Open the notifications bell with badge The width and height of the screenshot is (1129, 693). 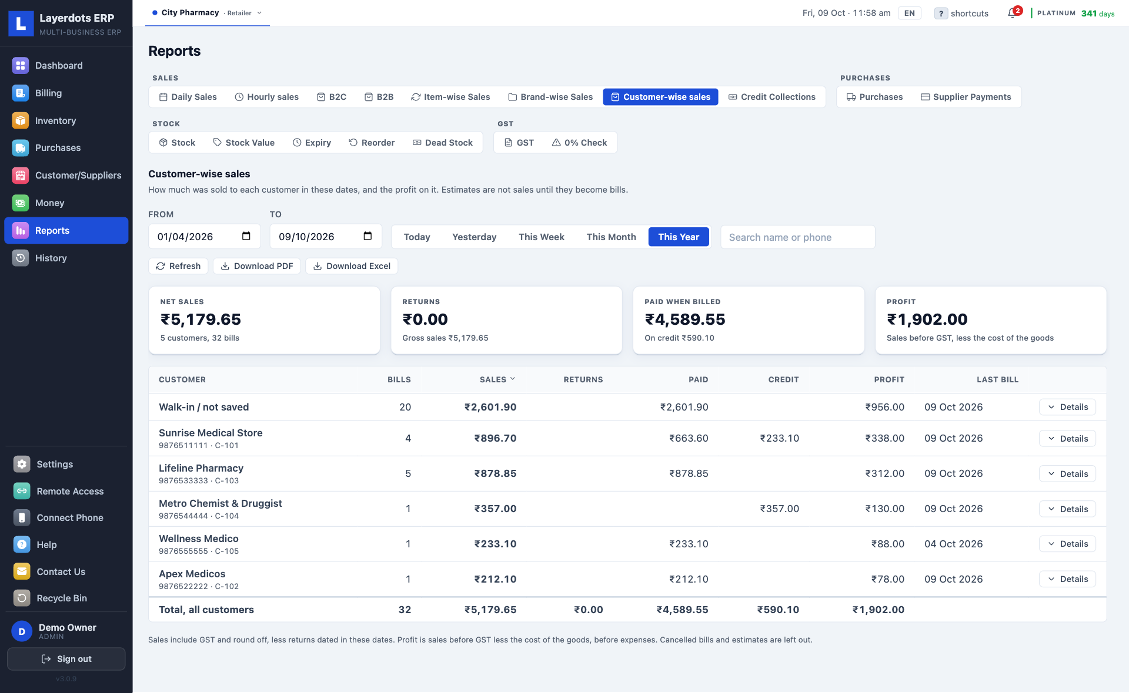click(1014, 12)
